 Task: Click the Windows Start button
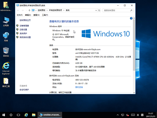pyautogui.click(x=4, y=115)
